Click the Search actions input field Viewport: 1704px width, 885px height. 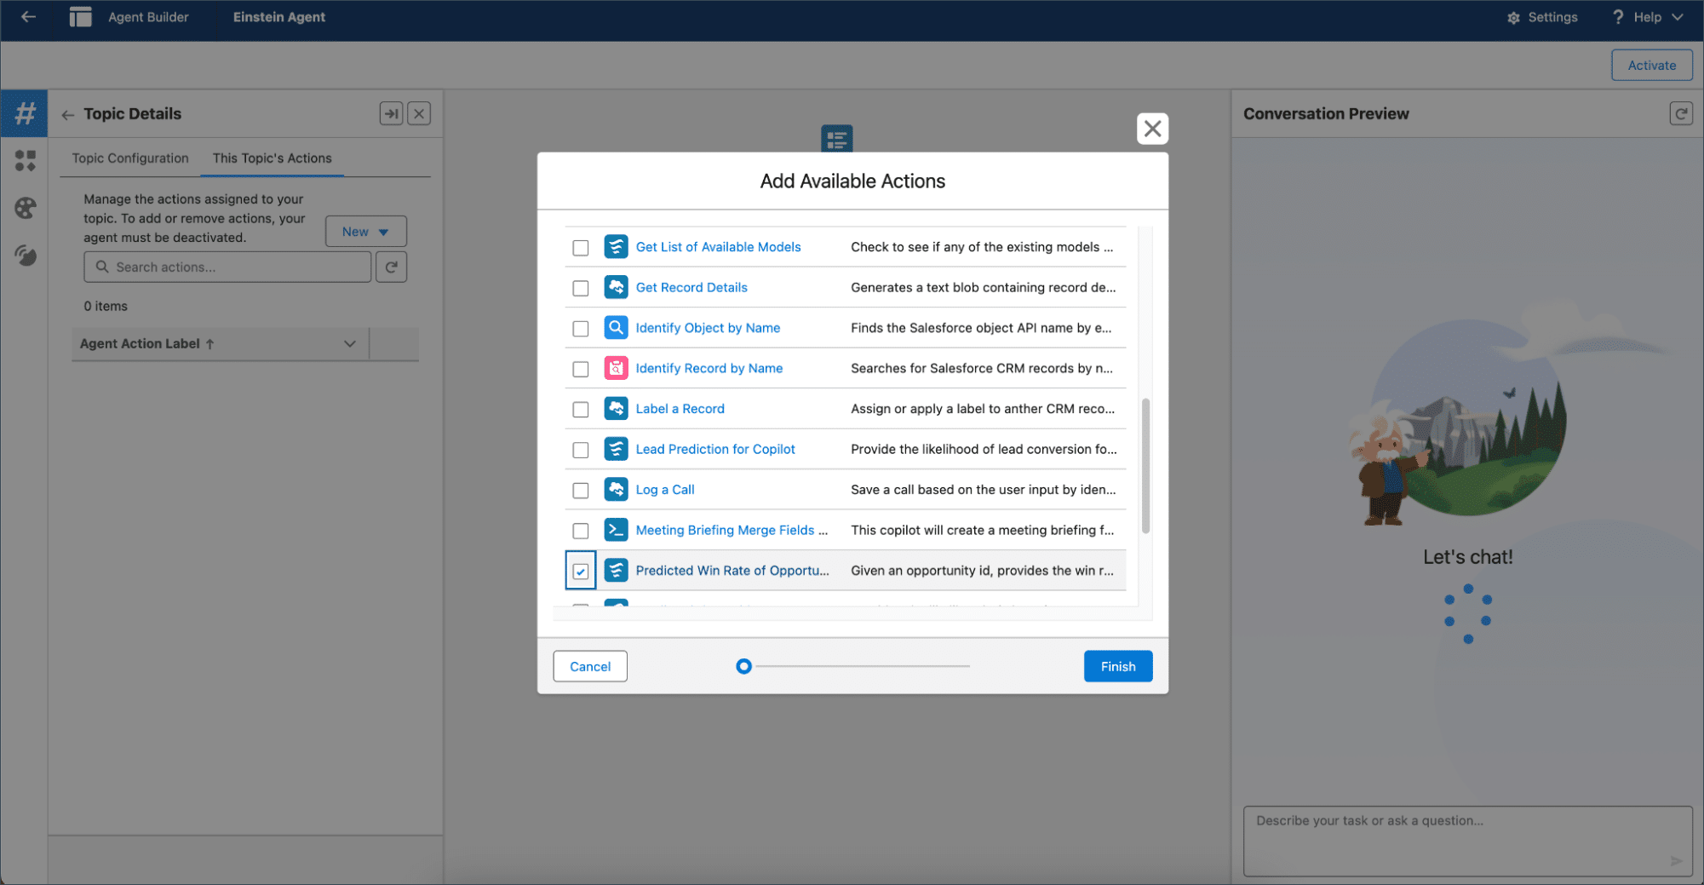(x=227, y=267)
